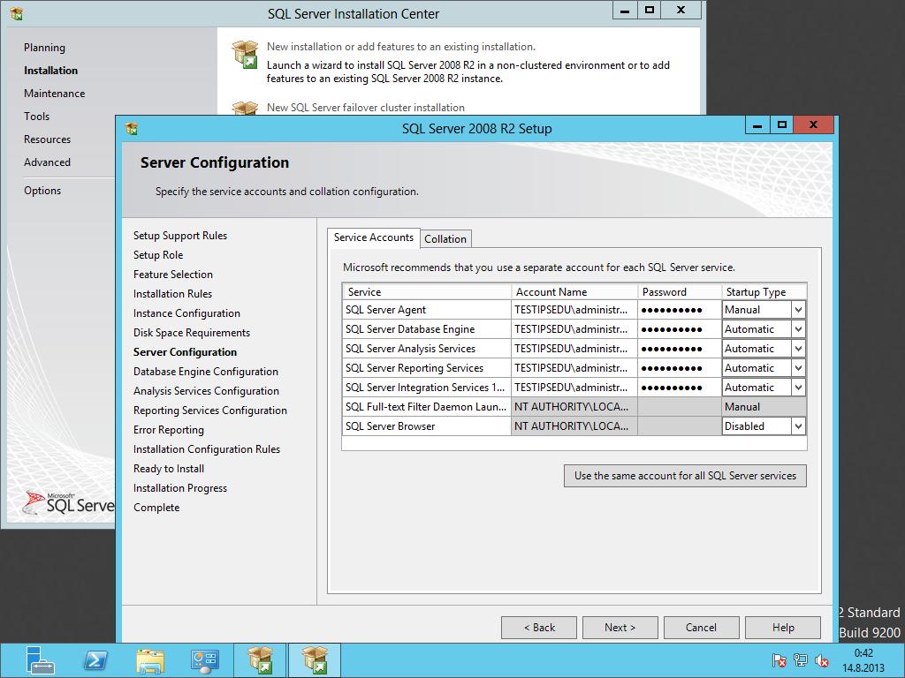
Task: Switch to SQL Server Installation Center taskbar item
Action: [x=261, y=660]
